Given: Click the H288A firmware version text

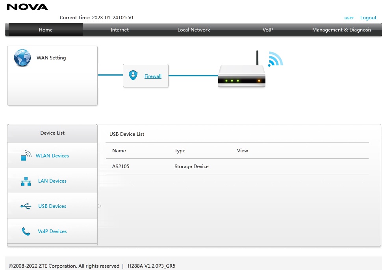Looking at the screenshot, I should [151, 266].
